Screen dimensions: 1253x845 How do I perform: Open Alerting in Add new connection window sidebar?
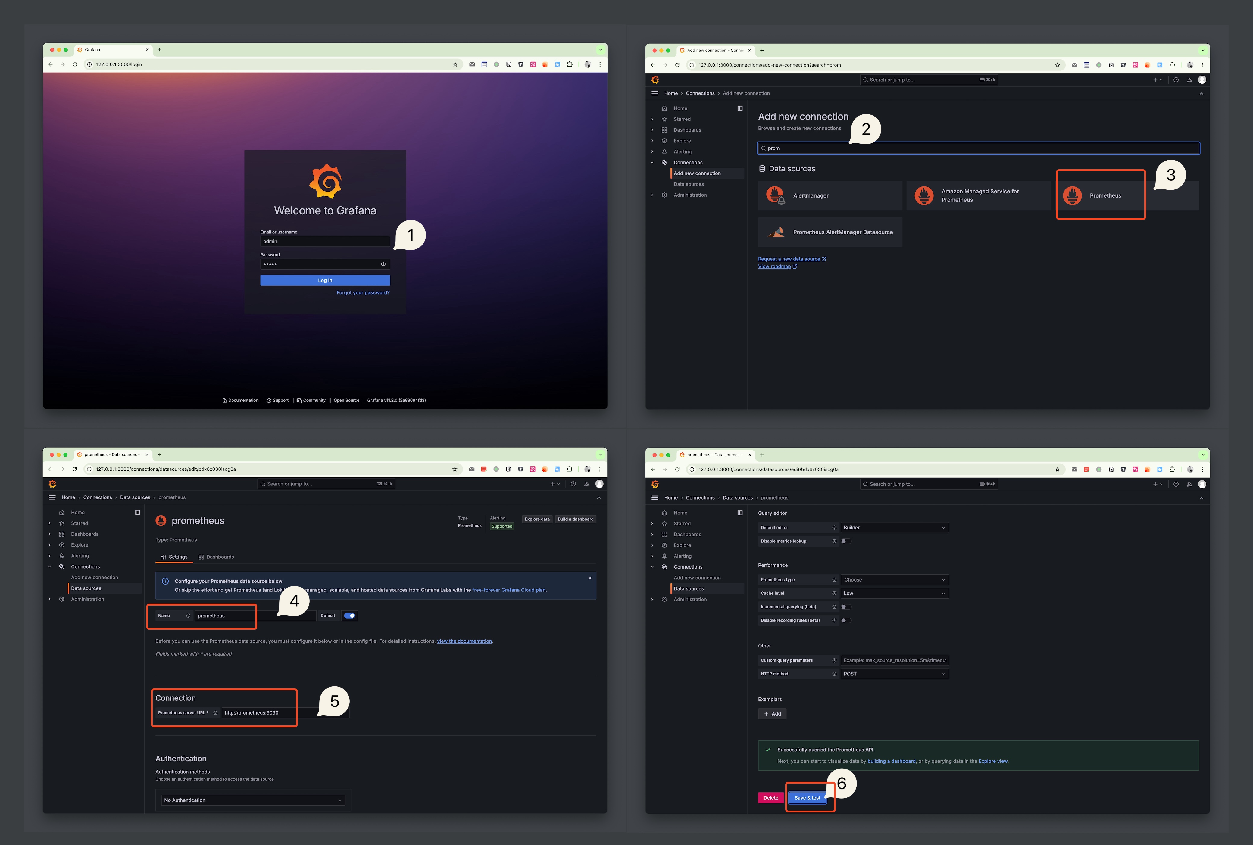pos(682,151)
